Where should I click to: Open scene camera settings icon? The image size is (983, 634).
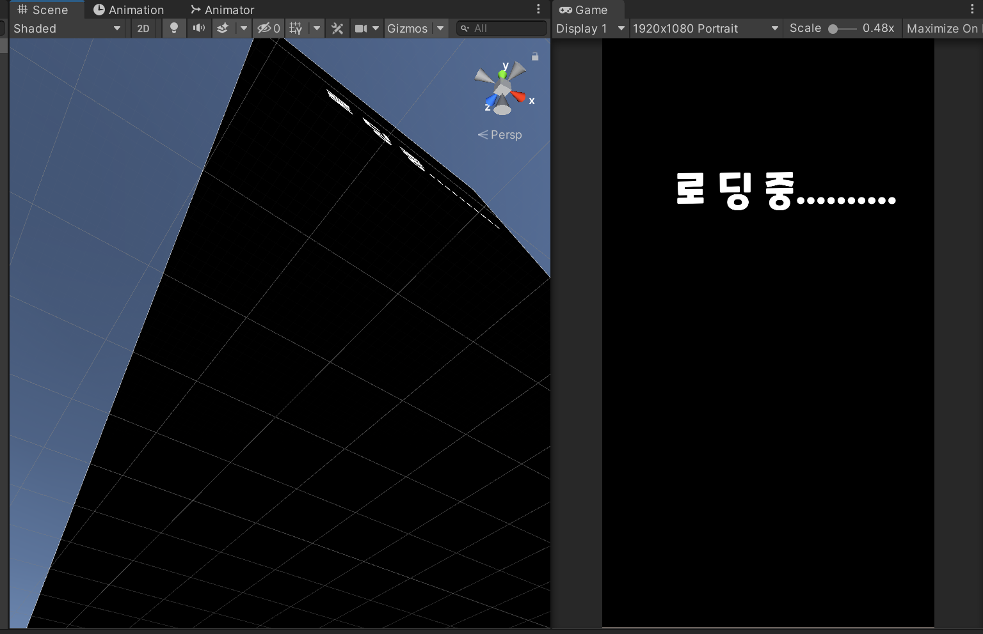[361, 28]
